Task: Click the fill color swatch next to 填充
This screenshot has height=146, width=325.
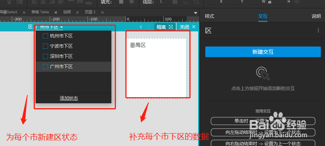Action: [x=121, y=2]
